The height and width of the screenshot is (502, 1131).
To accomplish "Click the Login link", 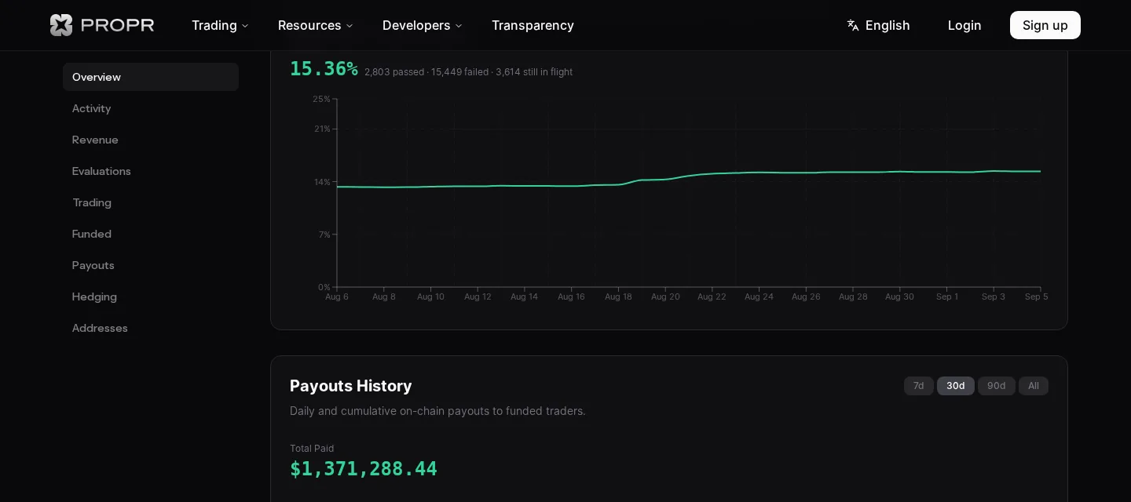I will (964, 25).
